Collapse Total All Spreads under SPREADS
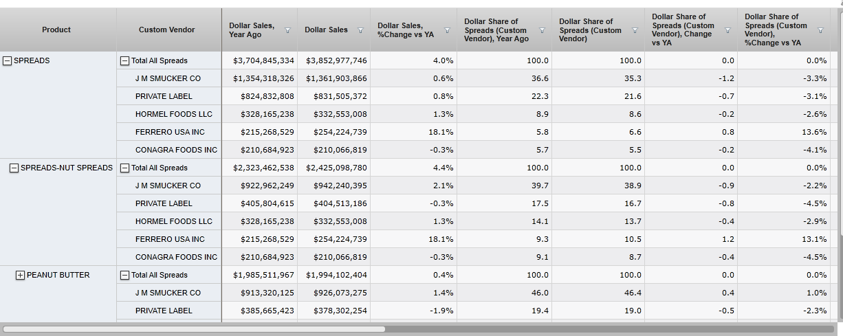The height and width of the screenshot is (336, 843). pos(124,60)
